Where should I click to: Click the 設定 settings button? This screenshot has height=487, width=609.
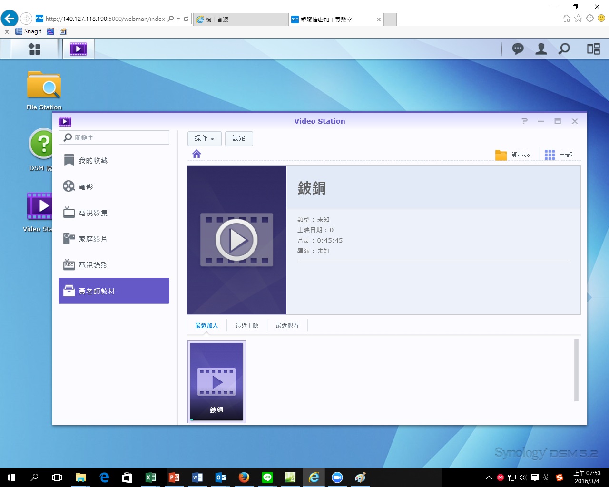239,138
